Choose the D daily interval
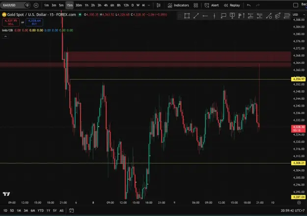 (x=133, y=5)
